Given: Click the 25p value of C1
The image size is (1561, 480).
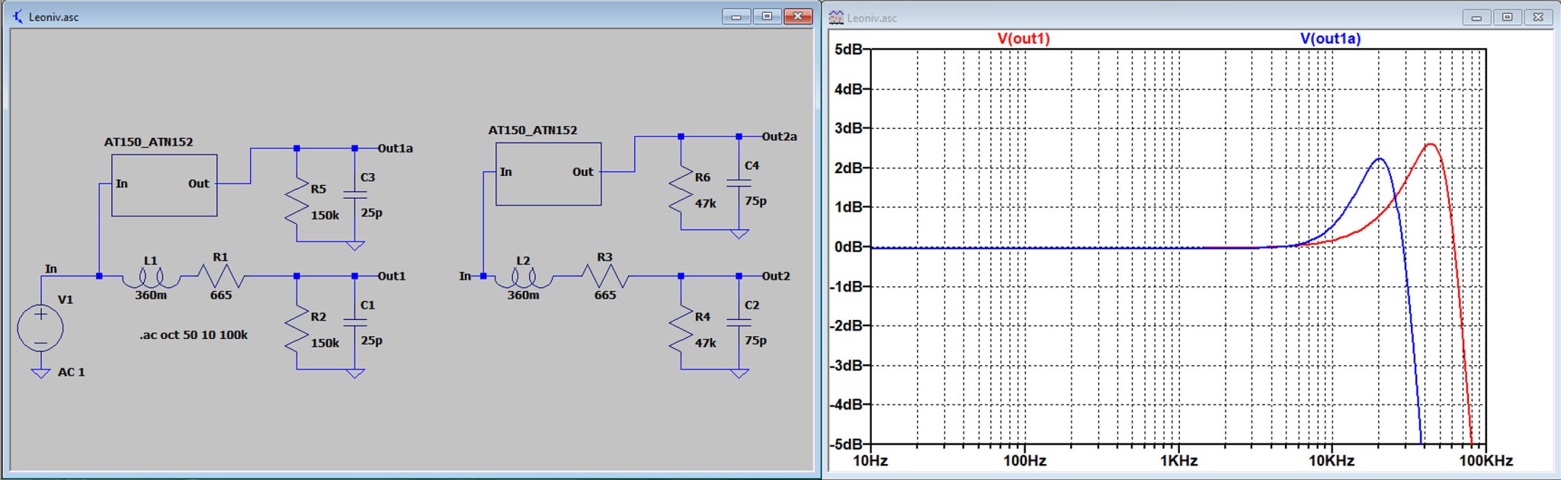Looking at the screenshot, I should click(x=371, y=340).
